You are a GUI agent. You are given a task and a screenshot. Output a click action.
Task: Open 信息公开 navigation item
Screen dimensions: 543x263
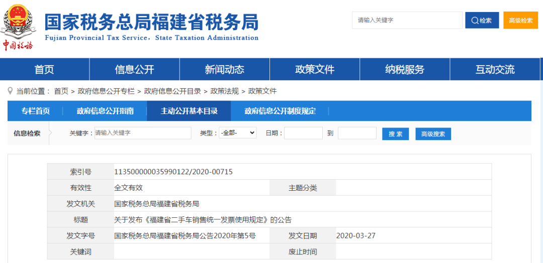(134, 69)
